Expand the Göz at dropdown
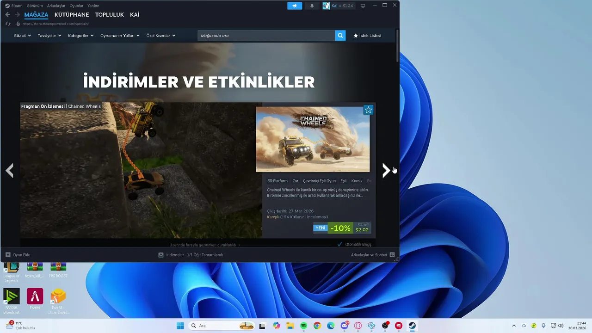 22,36
